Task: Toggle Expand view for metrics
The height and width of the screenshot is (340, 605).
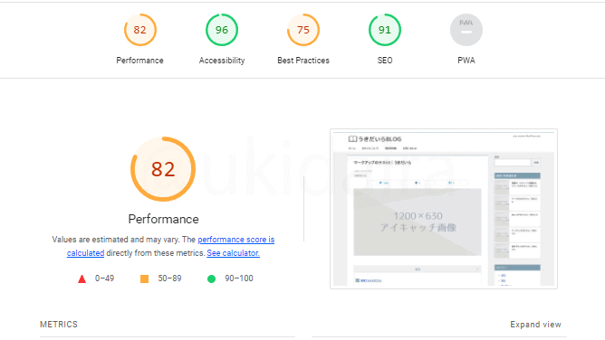Action: coord(535,325)
